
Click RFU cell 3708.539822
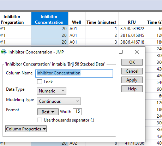click(132, 29)
